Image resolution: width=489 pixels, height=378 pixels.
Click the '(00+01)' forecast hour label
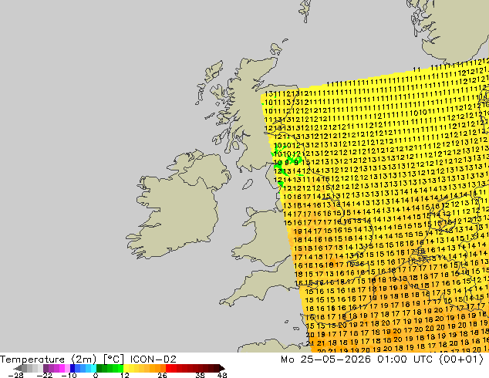[x=461, y=359]
